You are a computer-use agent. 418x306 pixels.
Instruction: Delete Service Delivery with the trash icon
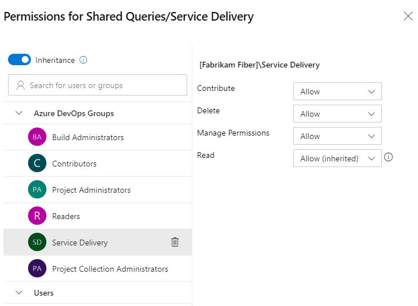tap(175, 242)
